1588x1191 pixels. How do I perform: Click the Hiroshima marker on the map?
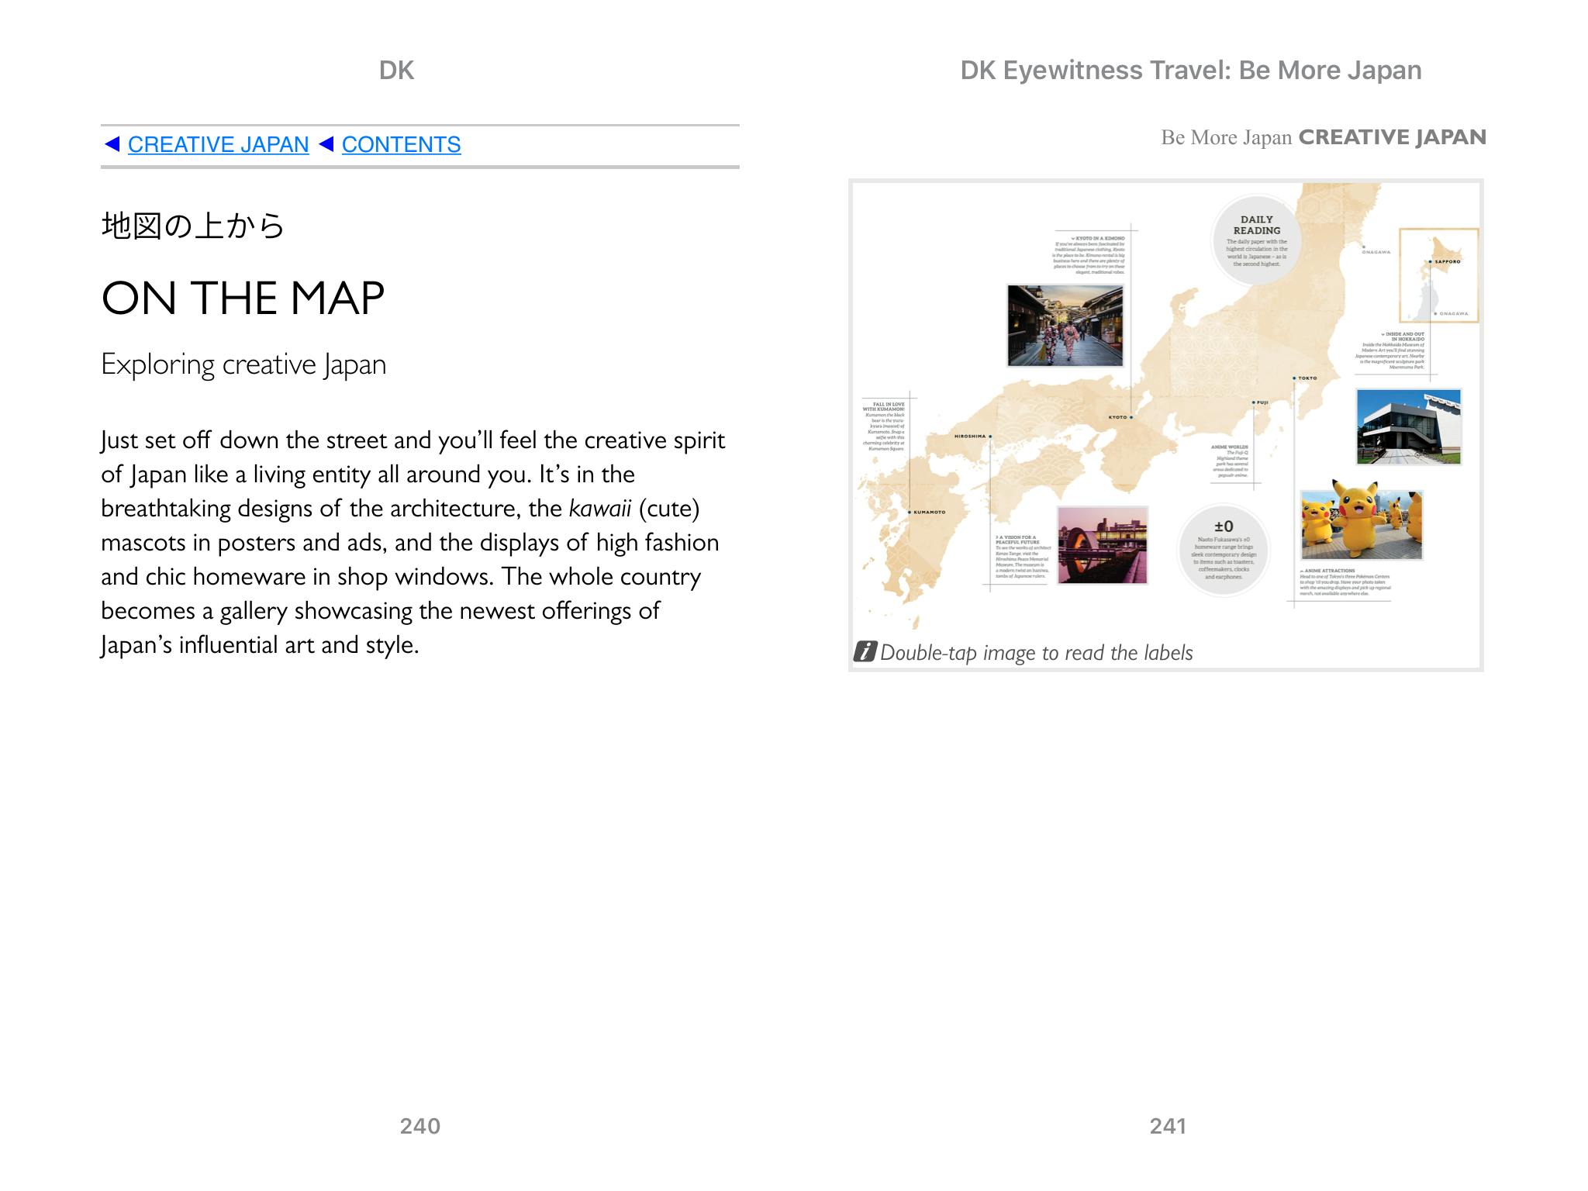pos(990,437)
